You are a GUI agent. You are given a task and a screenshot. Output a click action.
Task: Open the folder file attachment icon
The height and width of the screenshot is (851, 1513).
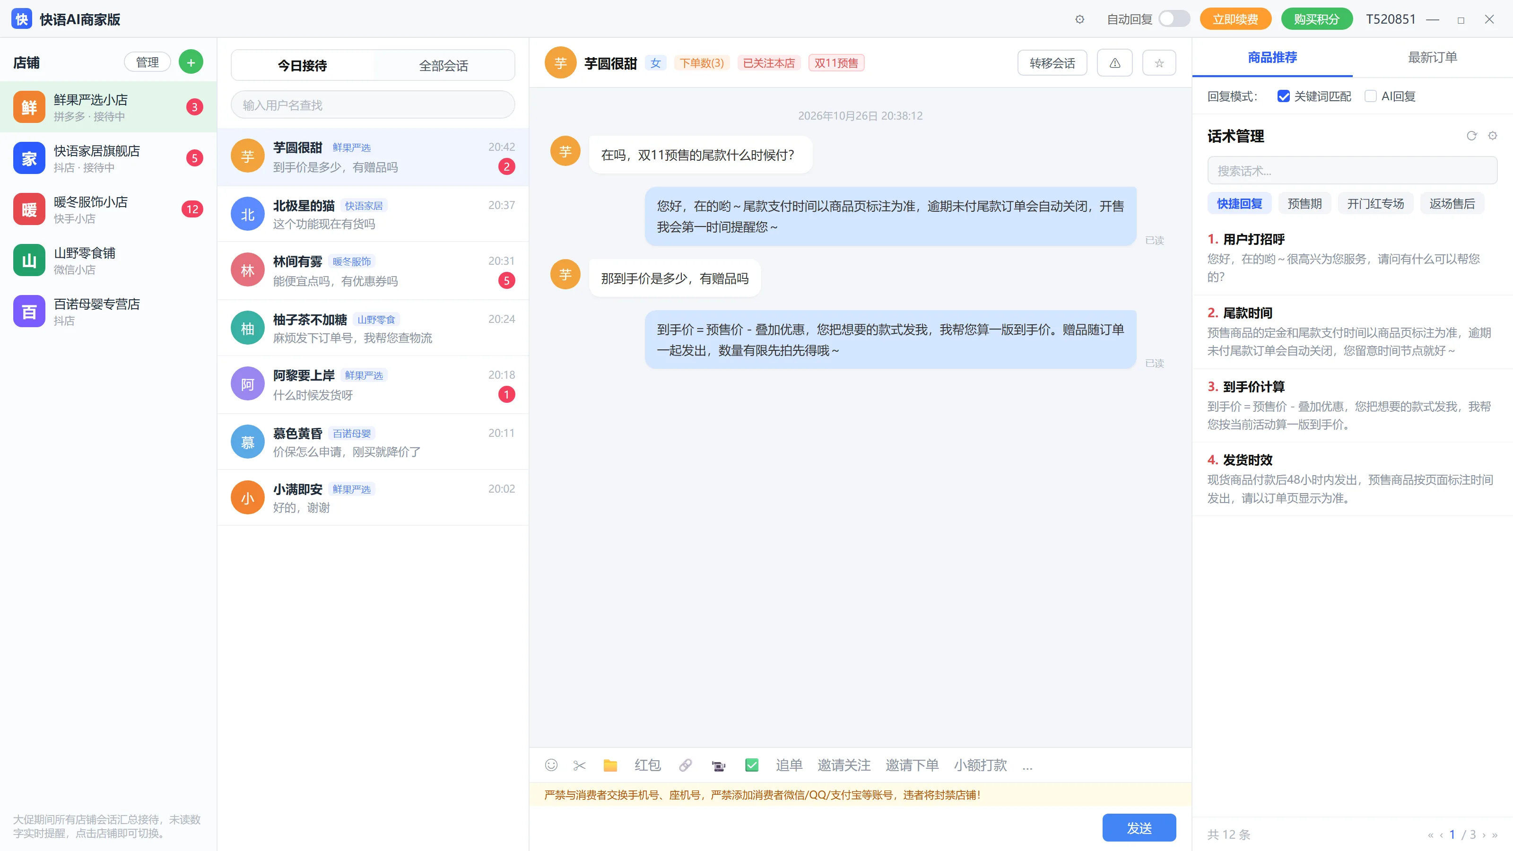[610, 765]
